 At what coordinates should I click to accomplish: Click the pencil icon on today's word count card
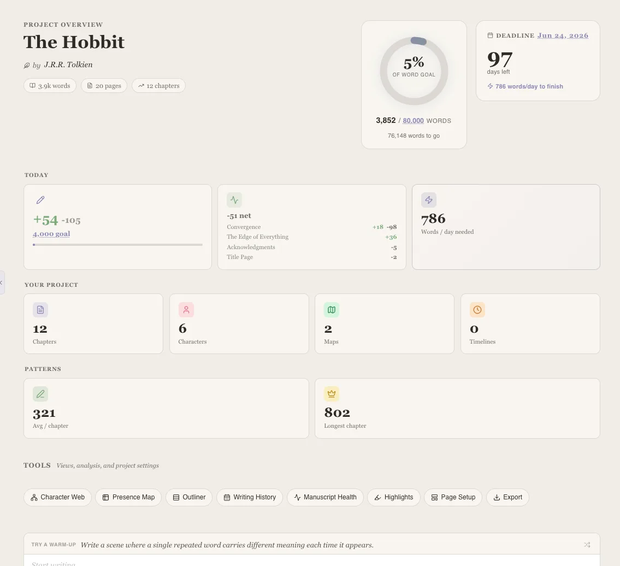click(x=40, y=200)
